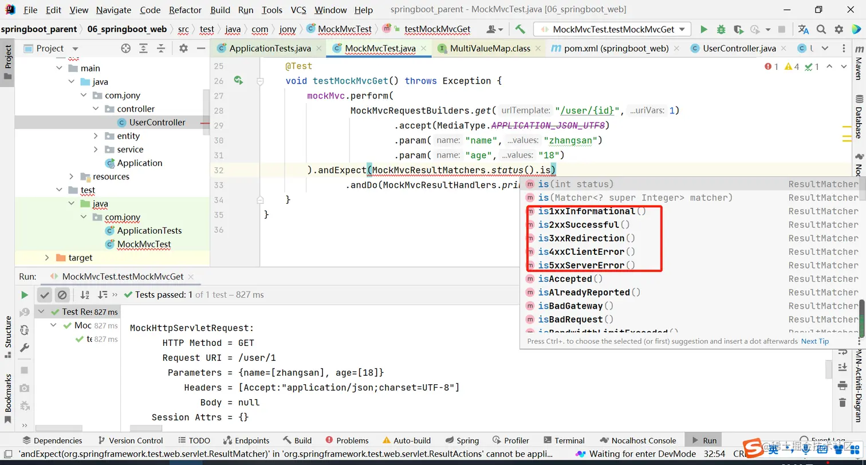866x465 pixels.
Task: Click the print icon beside console output
Action: coord(842,385)
